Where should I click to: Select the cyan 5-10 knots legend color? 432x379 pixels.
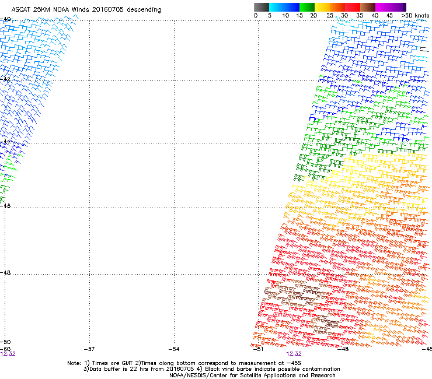coord(277,7)
